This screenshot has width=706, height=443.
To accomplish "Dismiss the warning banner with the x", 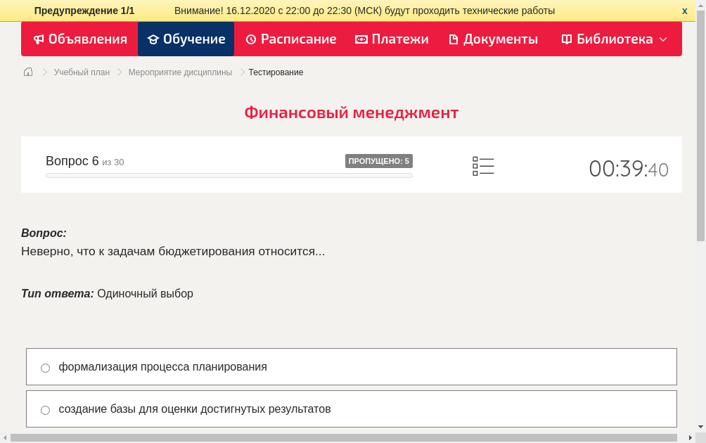I will pos(684,11).
